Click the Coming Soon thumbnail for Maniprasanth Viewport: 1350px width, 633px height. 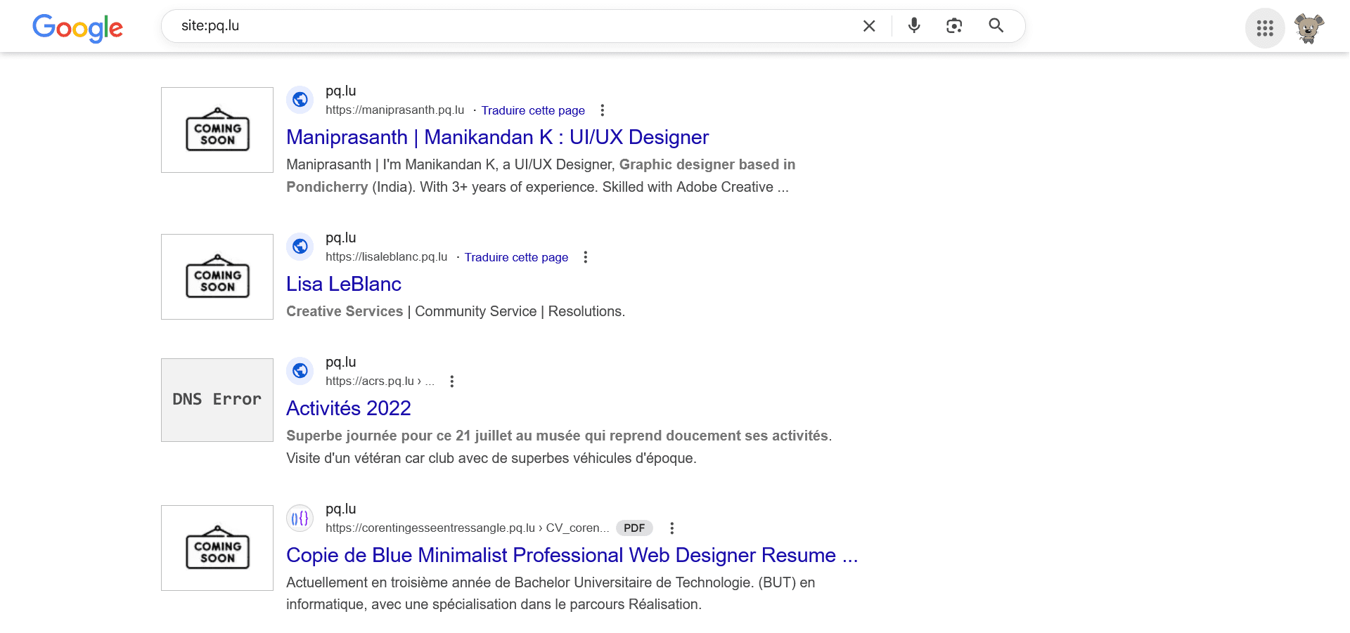click(217, 130)
